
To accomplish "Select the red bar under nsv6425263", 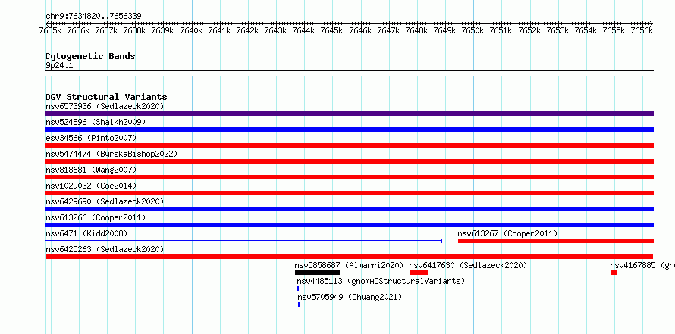I will [349, 257].
